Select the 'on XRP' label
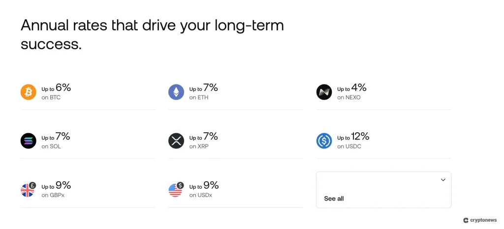This screenshot has width=504, height=229. coord(199,146)
